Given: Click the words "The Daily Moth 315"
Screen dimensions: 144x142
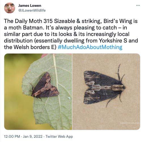Looking at the screenshot, I should pos(28,21).
